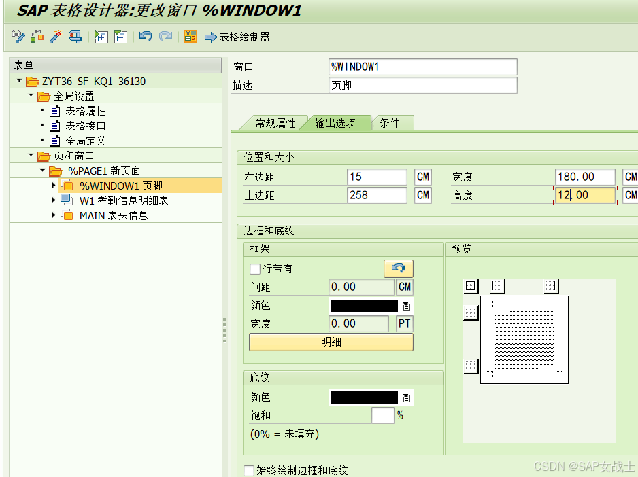Switch to 常规属性 tab
638x477 pixels.
click(x=275, y=123)
